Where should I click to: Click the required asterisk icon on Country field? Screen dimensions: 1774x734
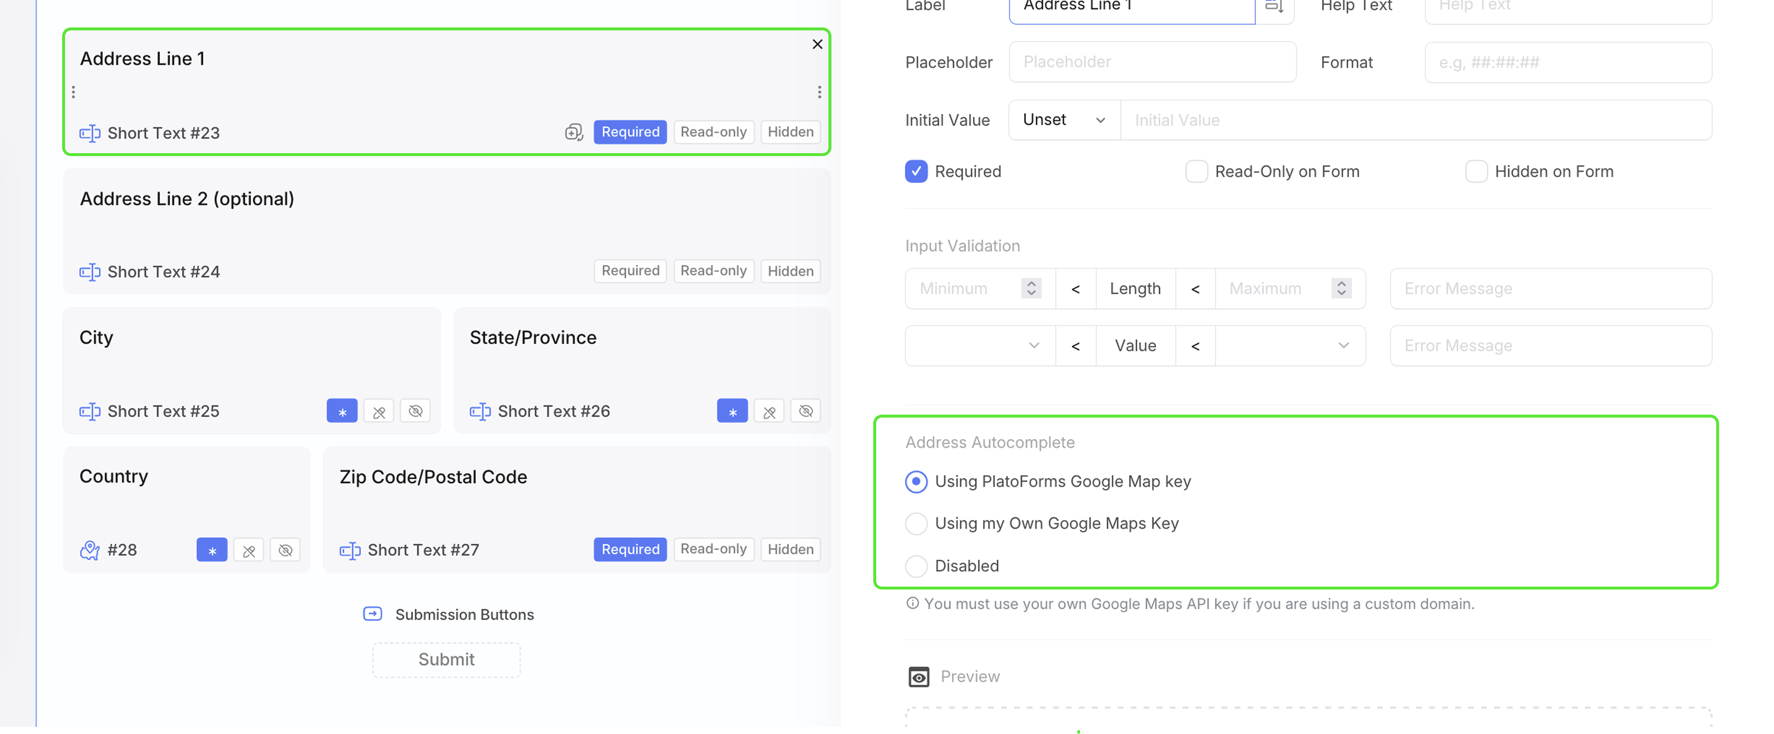tap(212, 550)
